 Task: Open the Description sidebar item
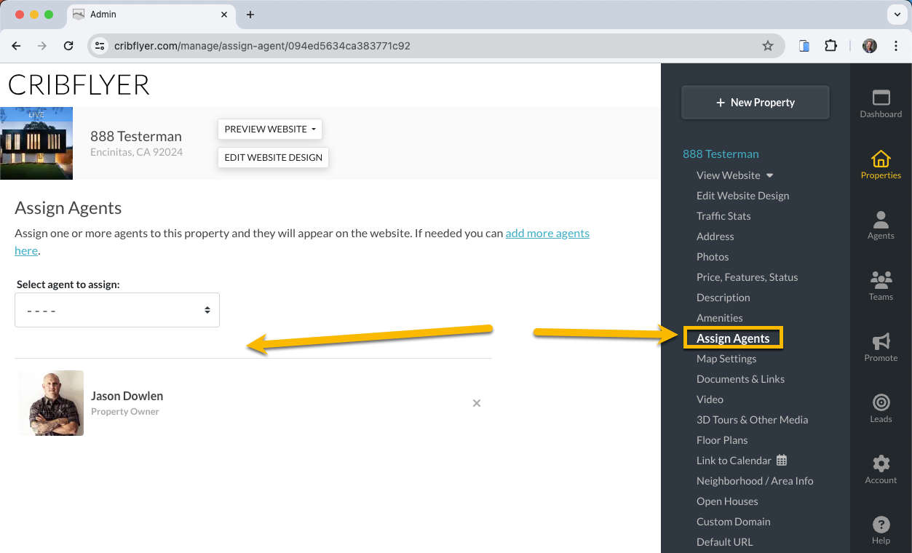(x=723, y=298)
